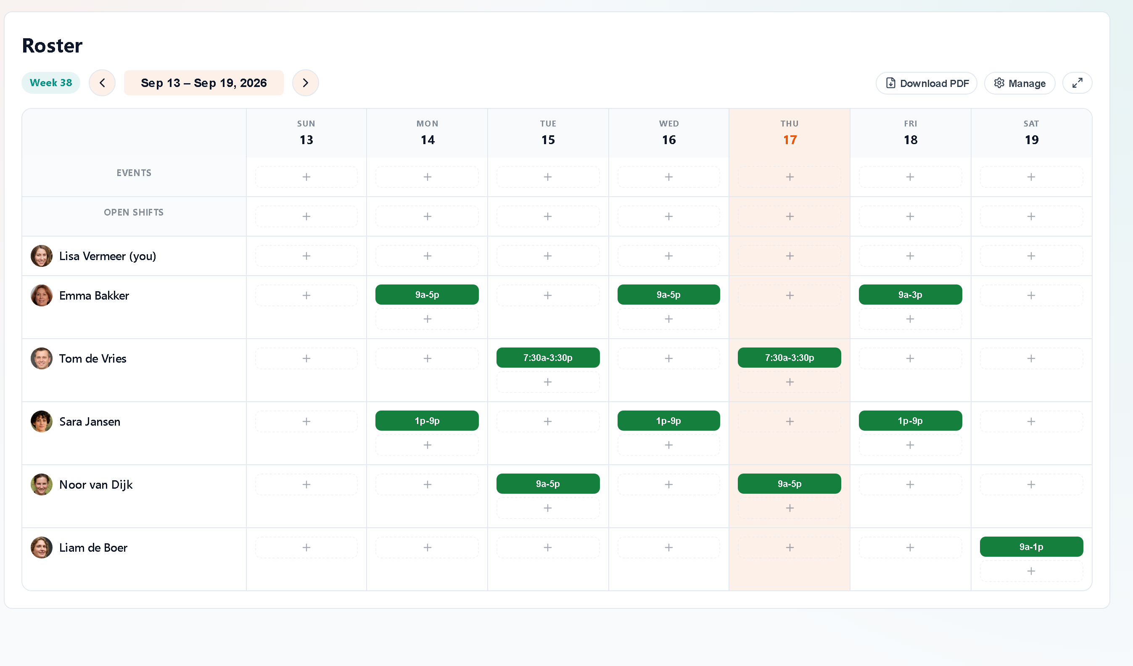Screen dimensions: 1133x666
Task: Open Sara Jansen's Friday 1p-9p shift
Action: tap(910, 420)
